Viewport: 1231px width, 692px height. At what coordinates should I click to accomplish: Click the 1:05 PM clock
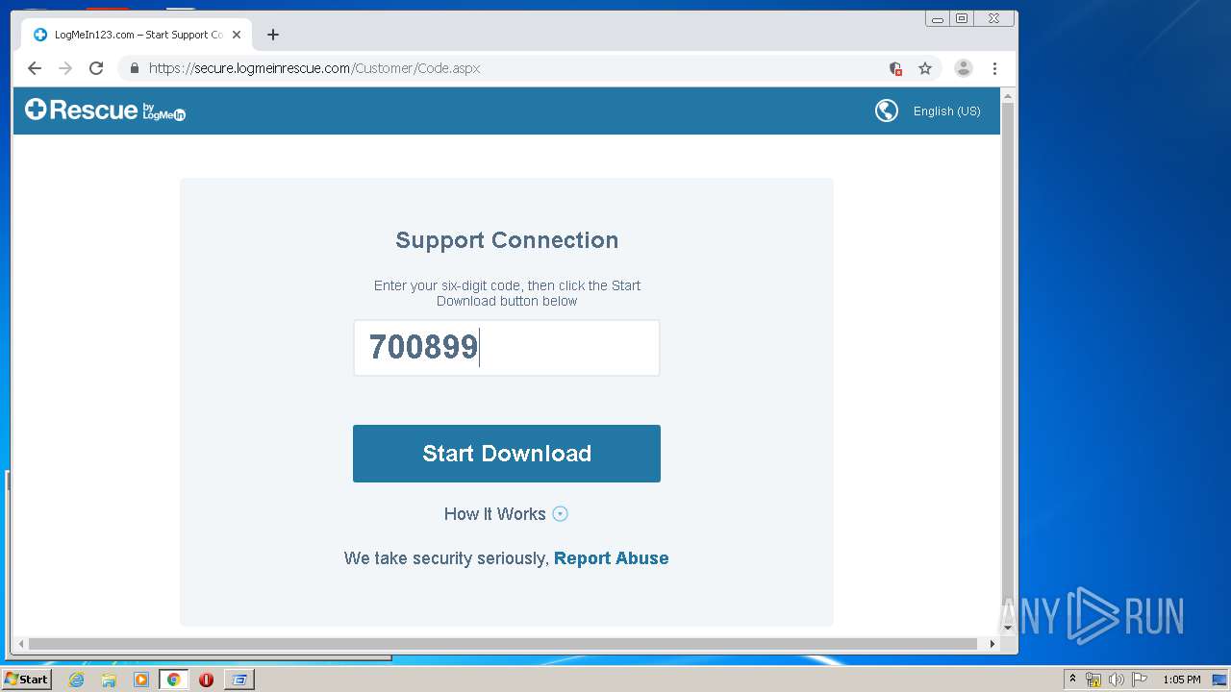[1182, 680]
